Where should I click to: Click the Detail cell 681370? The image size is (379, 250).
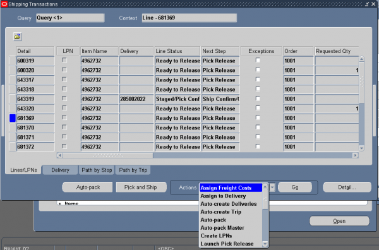pos(35,128)
